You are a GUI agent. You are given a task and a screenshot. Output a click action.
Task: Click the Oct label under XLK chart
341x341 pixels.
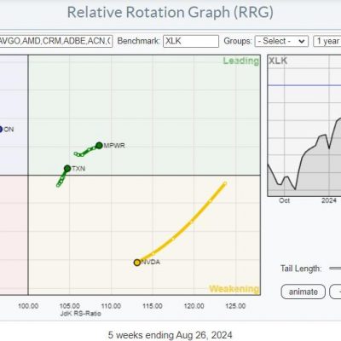click(x=285, y=200)
